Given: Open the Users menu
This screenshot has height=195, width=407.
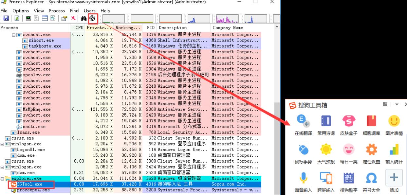Looking at the screenshot, I should [90, 11].
